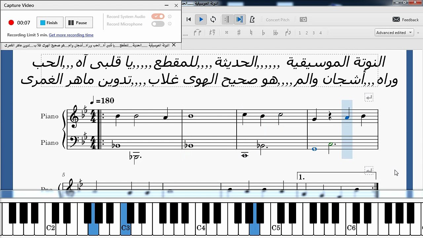Select the tempo marking 180
This screenshot has width=423, height=238.
click(x=102, y=100)
